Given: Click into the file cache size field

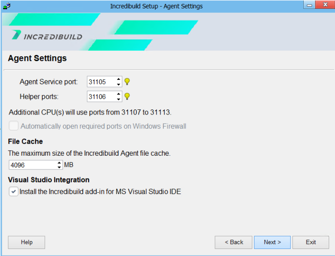Looking at the screenshot, I should [32, 165].
